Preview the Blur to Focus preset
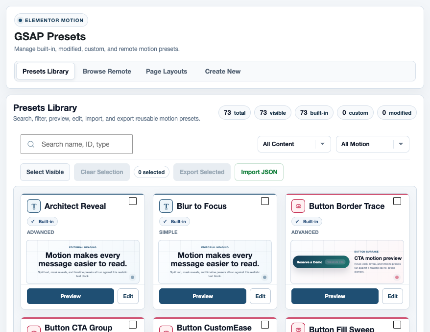Image resolution: width=430 pixels, height=332 pixels. [203, 296]
